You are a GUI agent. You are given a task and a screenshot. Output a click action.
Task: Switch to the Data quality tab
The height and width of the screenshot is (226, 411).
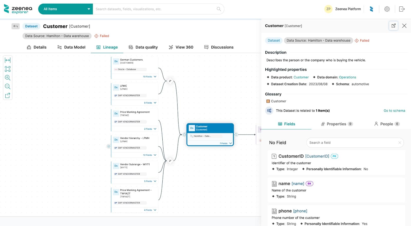(x=143, y=47)
